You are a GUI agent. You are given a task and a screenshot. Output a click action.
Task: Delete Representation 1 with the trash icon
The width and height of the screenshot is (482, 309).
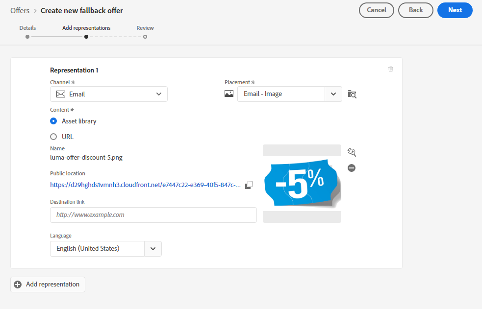(390, 69)
